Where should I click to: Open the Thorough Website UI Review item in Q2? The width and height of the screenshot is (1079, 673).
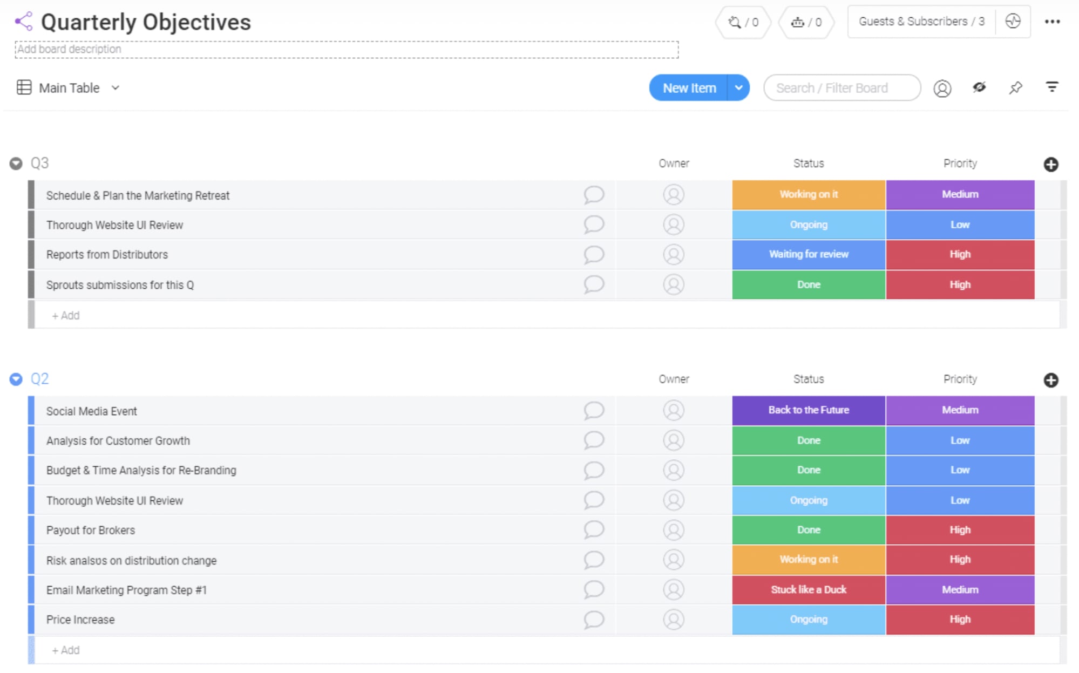point(114,501)
